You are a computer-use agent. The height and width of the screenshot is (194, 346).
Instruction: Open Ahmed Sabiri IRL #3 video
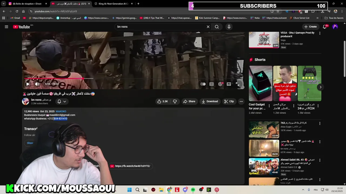point(264,166)
